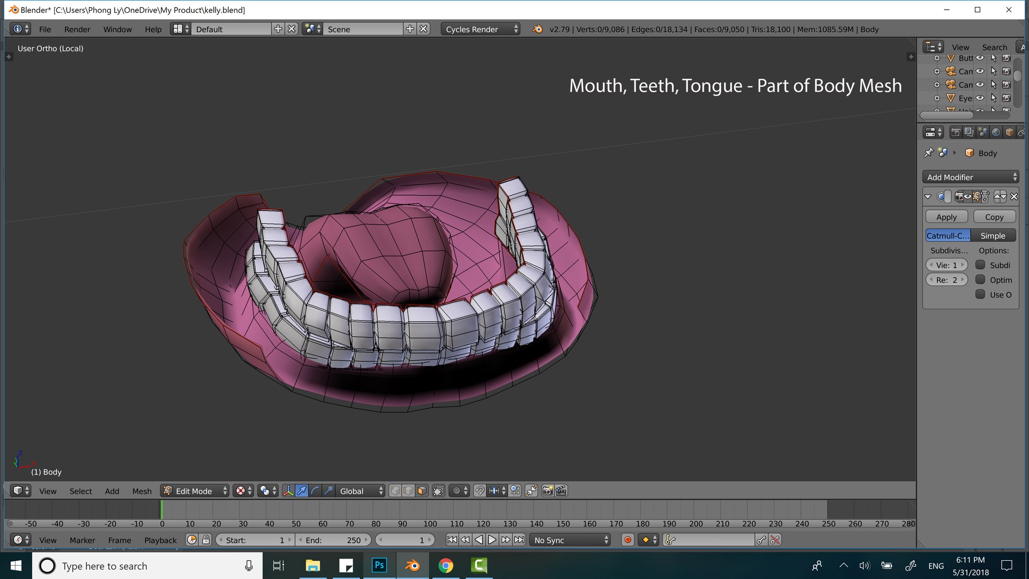Viewport: 1029px width, 579px height.
Task: Toggle modifier use during render camera icon
Action: point(959,197)
